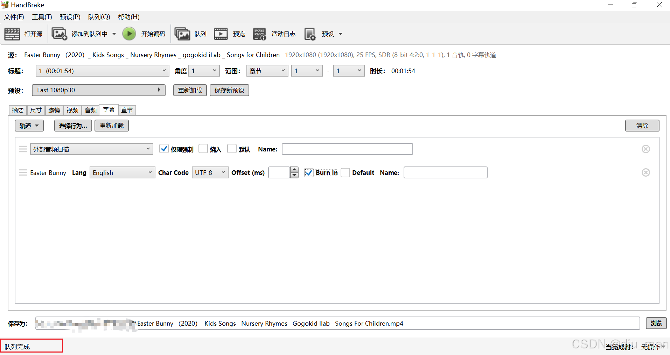Uncheck Burn In for Easter Bunny subtitle
Viewport: 670px width, 355px height.
point(309,172)
